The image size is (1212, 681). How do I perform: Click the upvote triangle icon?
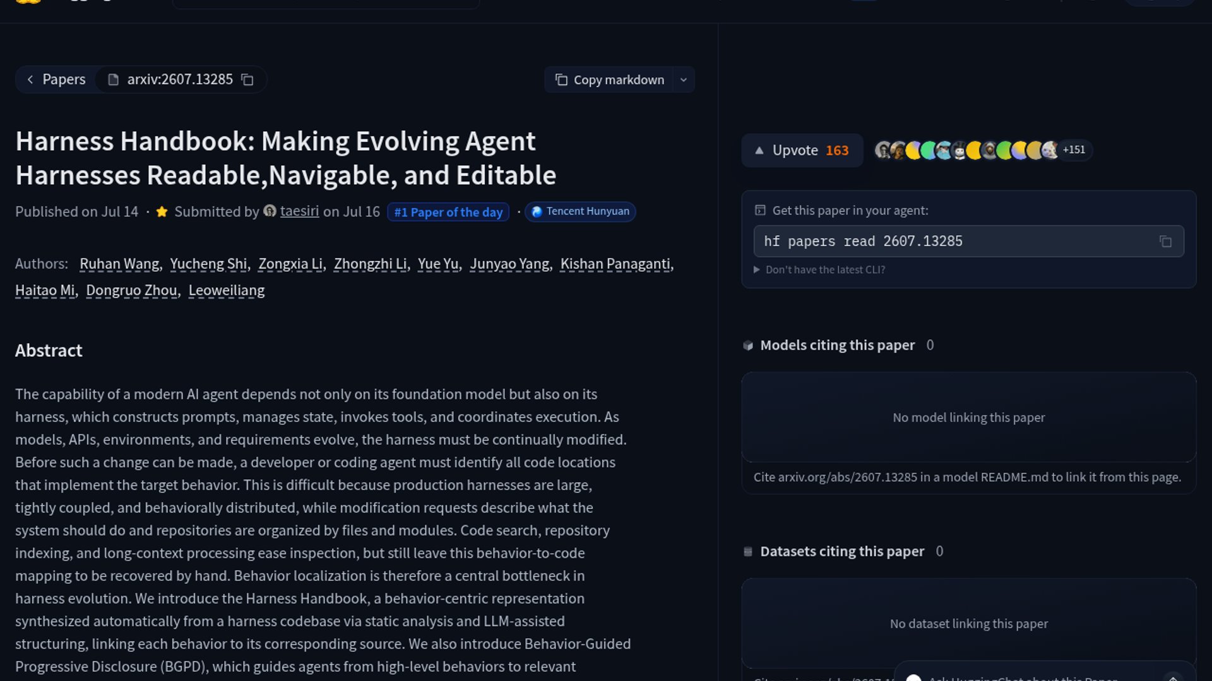point(759,150)
